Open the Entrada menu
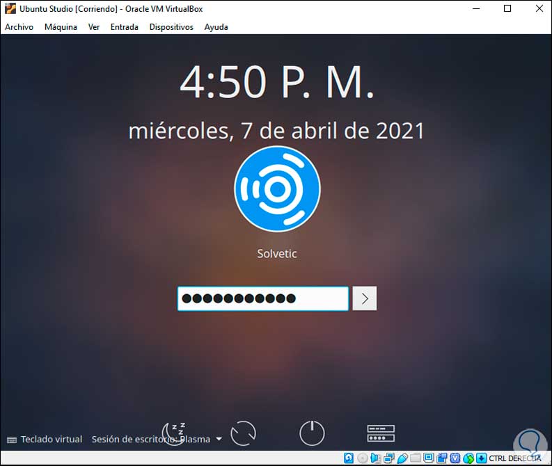 point(125,27)
